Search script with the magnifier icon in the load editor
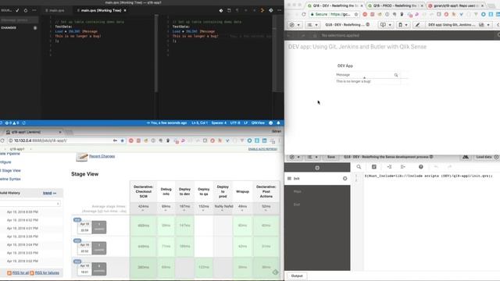Image resolution: width=500 pixels, height=281 pixels. click(359, 166)
